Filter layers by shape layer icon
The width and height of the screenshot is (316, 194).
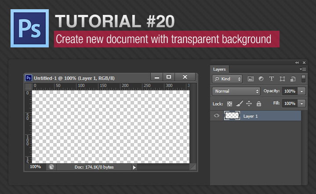[x=282, y=79]
